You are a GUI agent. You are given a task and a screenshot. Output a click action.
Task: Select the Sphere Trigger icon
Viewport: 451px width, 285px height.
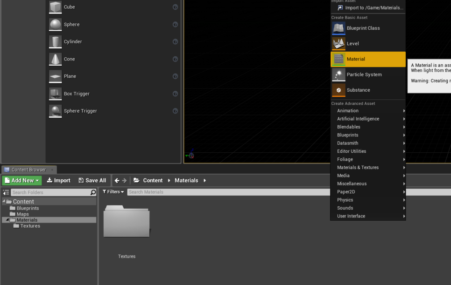point(55,111)
